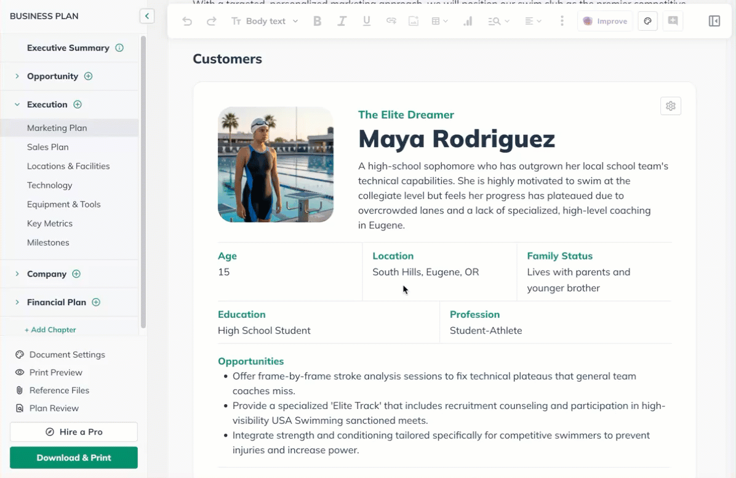This screenshot has width=736, height=478.
Task: Add a section to Company
Action: (x=76, y=273)
